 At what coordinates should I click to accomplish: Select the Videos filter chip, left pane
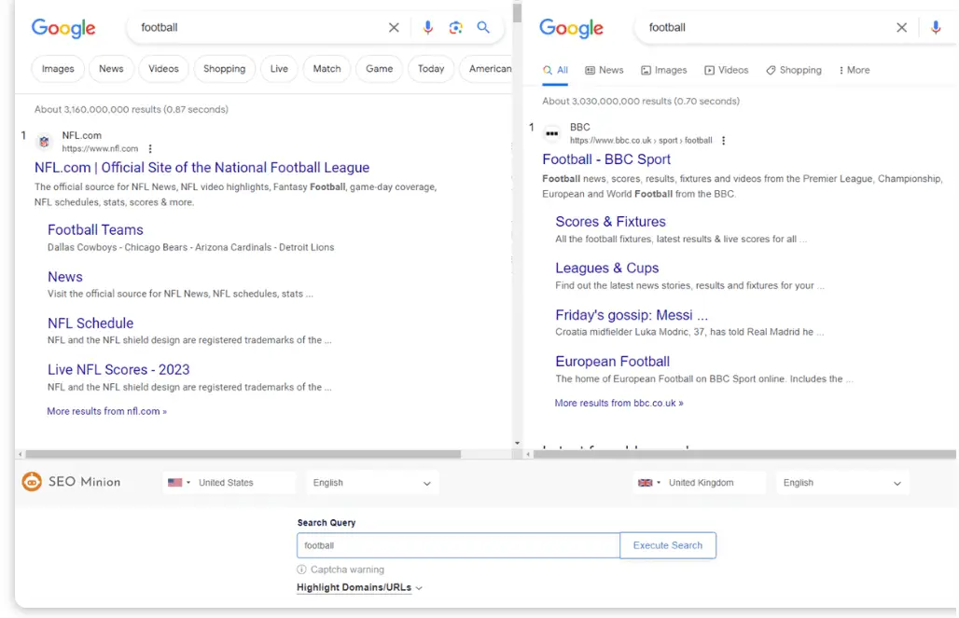[163, 69]
